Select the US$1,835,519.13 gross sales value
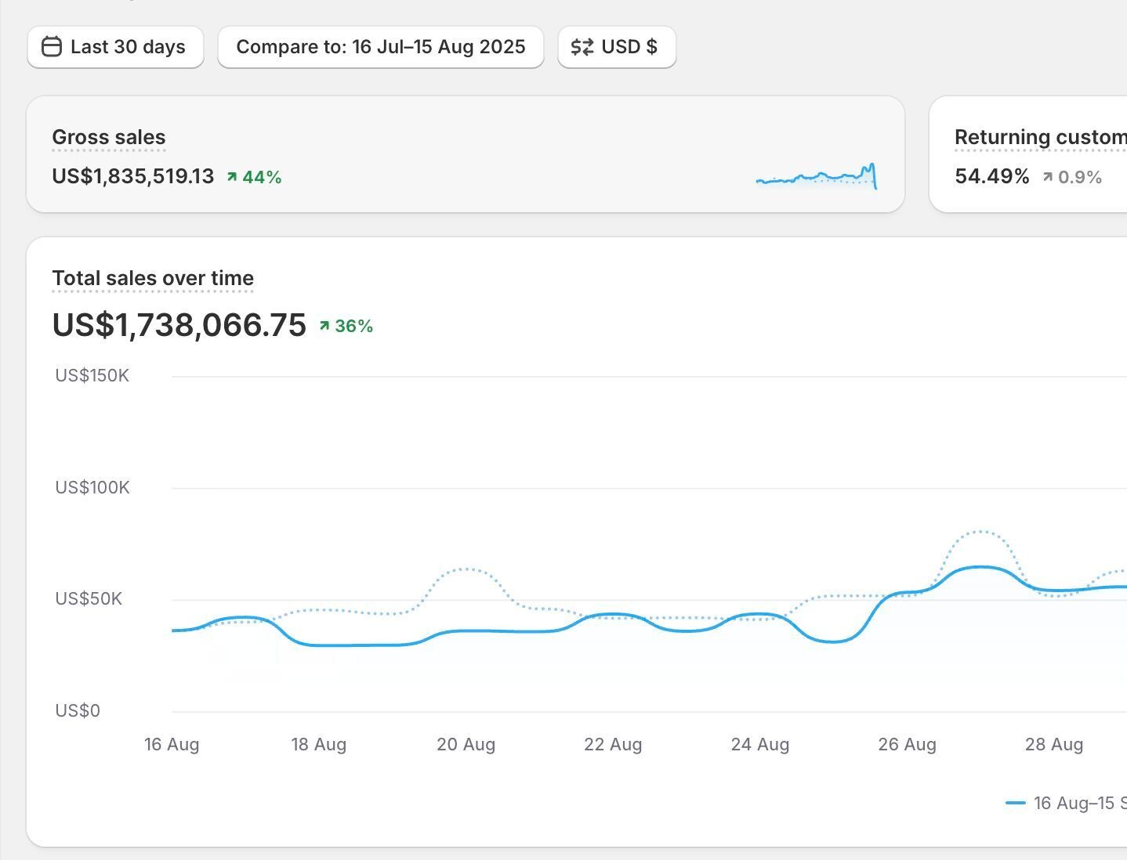Screen dimensions: 1127x860 pyautogui.click(x=133, y=176)
